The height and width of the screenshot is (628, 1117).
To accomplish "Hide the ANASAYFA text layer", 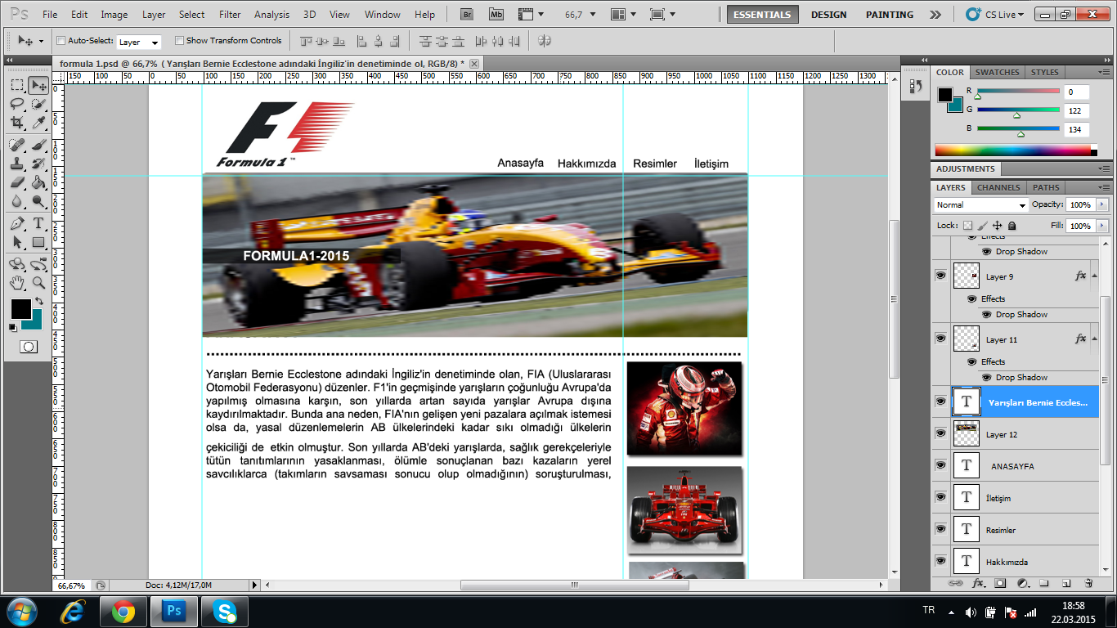I will coord(940,465).
